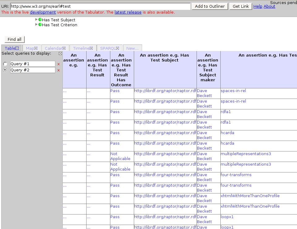Switch to the Calendar tab
297x229 pixels.
pos(53,48)
